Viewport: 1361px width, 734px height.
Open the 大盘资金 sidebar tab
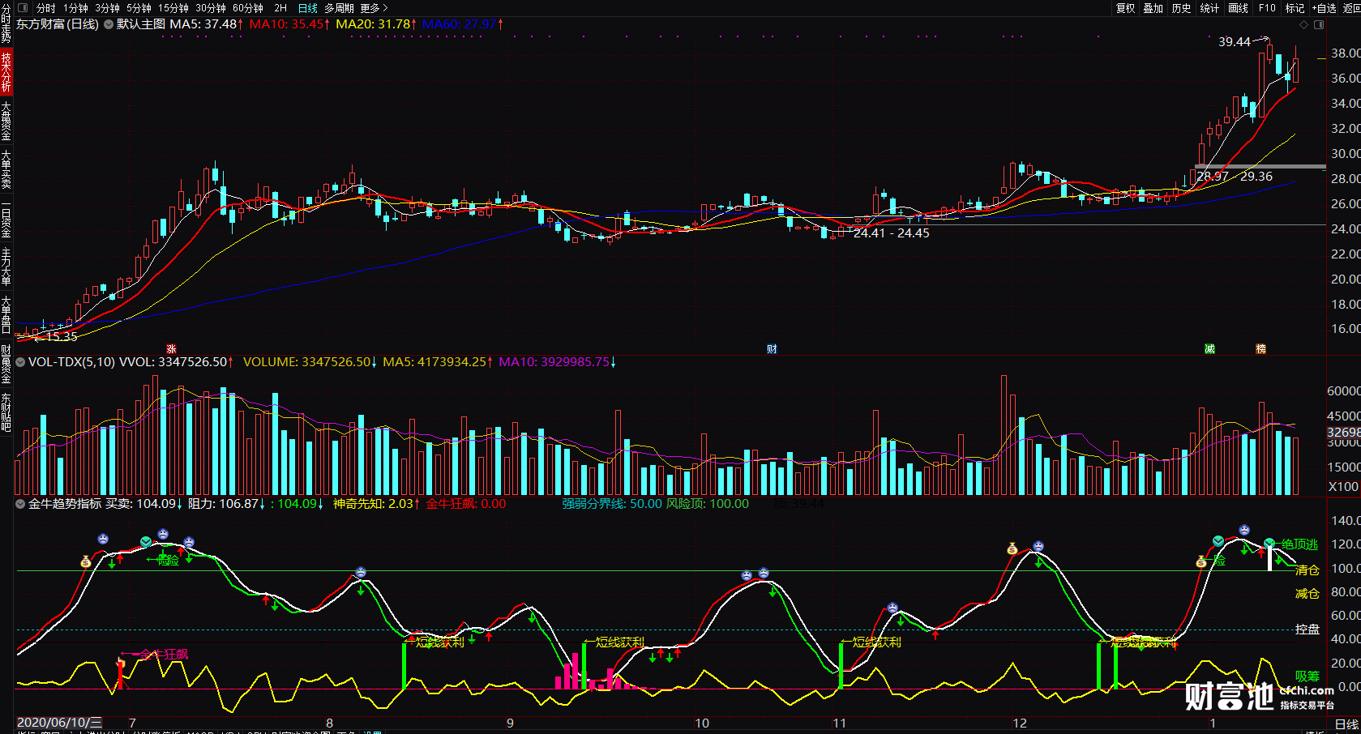click(x=6, y=121)
